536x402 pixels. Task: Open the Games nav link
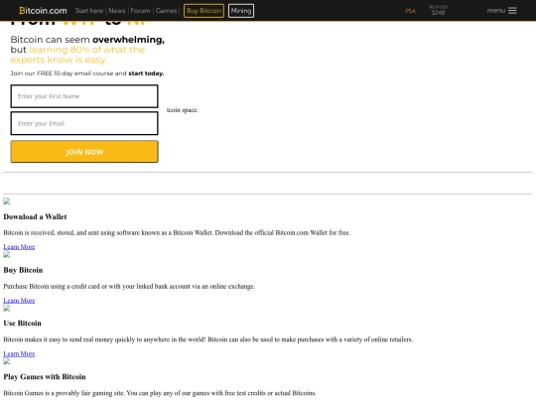pyautogui.click(x=166, y=11)
